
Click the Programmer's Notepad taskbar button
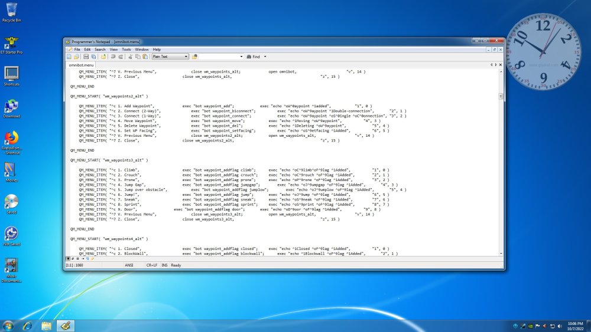coord(66,326)
